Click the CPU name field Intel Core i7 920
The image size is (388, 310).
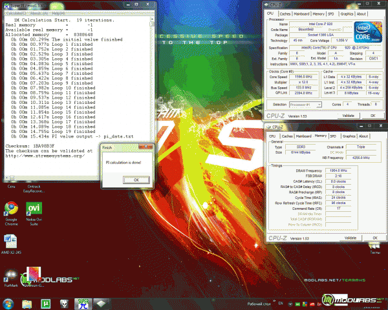pos(321,24)
